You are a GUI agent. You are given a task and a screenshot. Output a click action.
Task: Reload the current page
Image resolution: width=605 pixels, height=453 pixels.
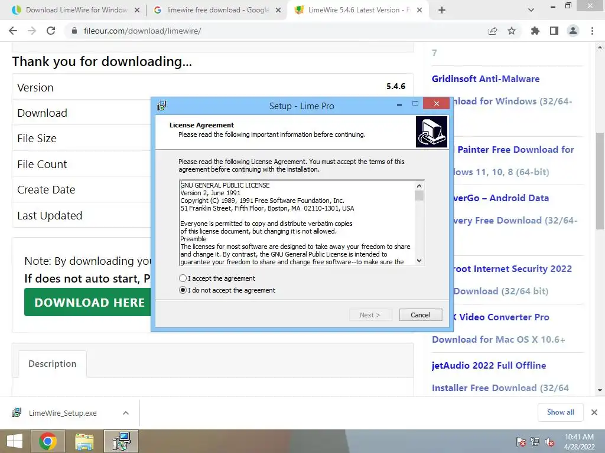click(51, 31)
